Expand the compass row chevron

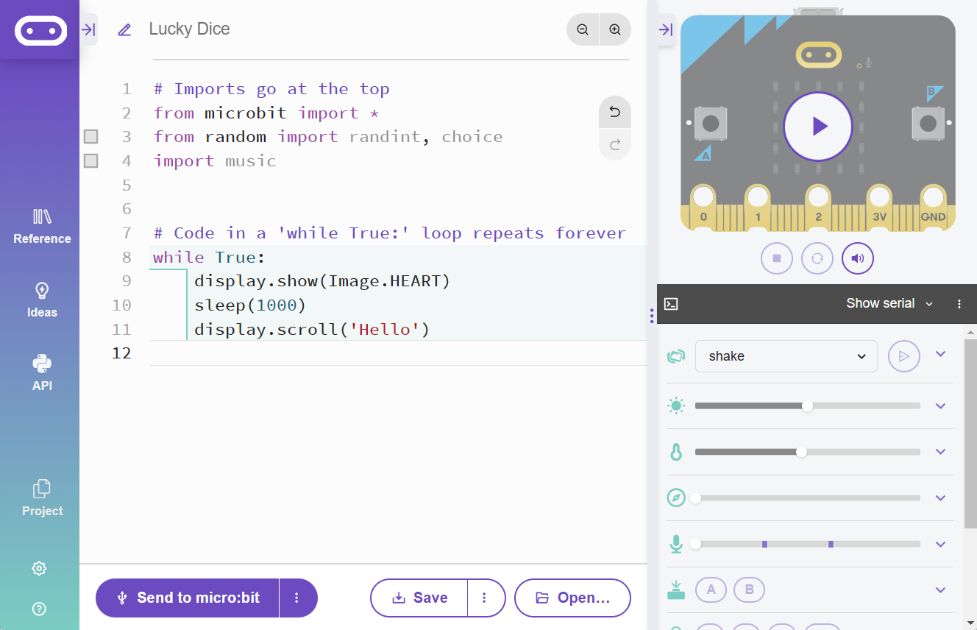pos(940,498)
